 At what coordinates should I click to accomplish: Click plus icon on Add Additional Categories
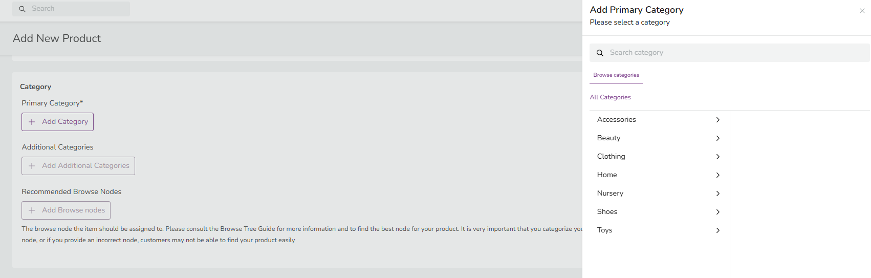tap(32, 166)
